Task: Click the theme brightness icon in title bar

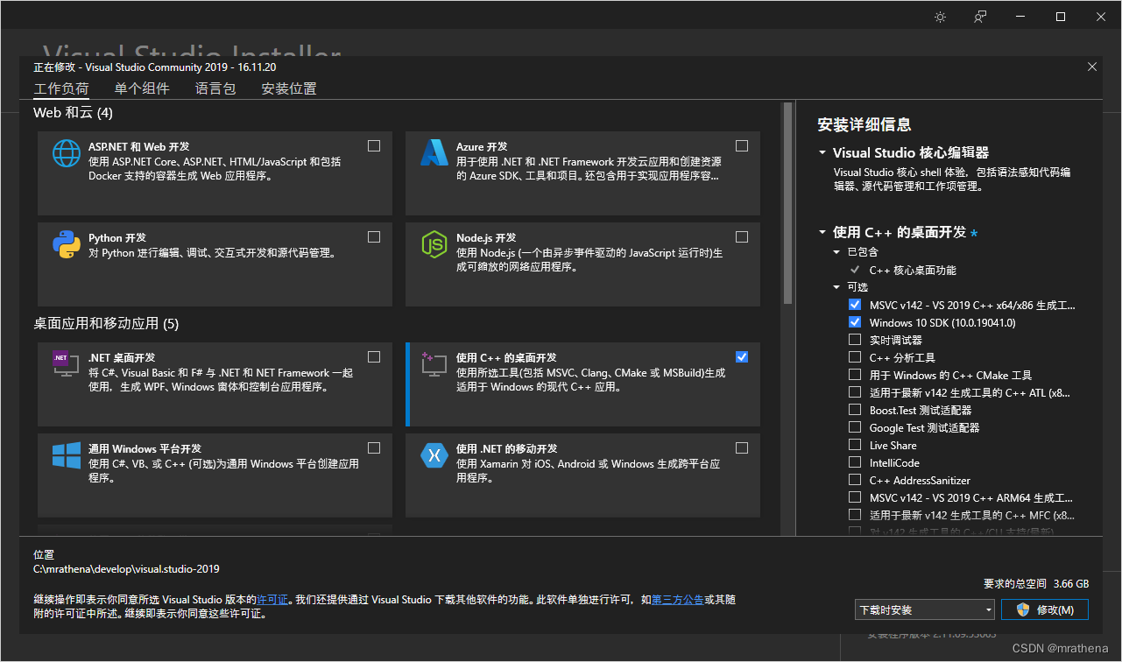Action: [x=940, y=17]
